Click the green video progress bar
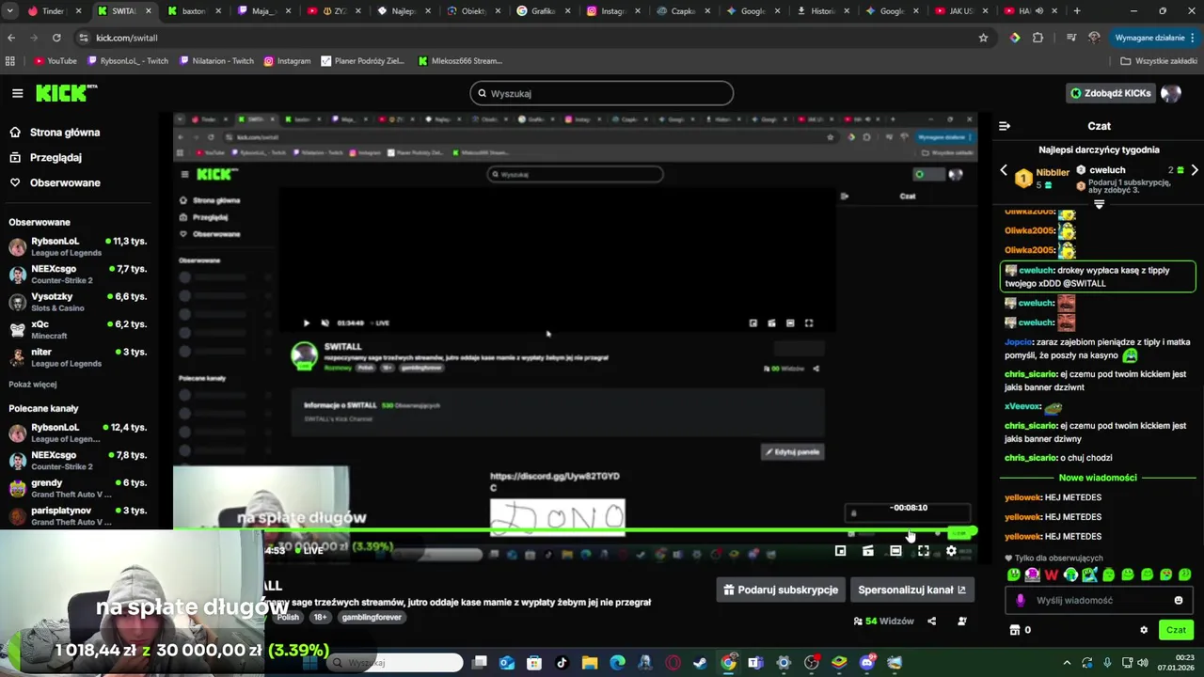This screenshot has width=1204, height=677. 575,530
